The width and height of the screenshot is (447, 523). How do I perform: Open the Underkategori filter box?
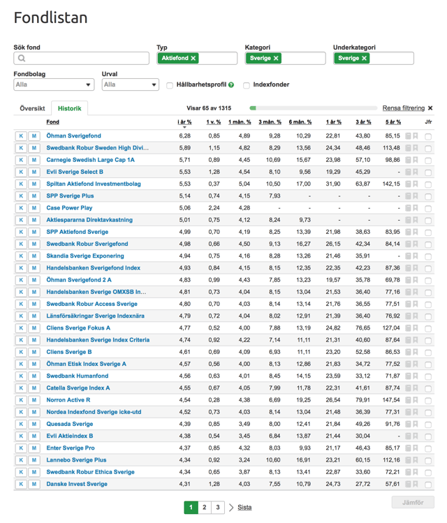click(x=374, y=59)
